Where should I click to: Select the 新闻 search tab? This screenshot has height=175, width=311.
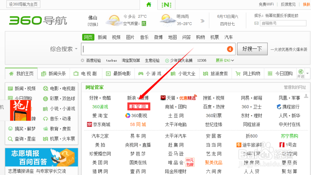point(102,37)
